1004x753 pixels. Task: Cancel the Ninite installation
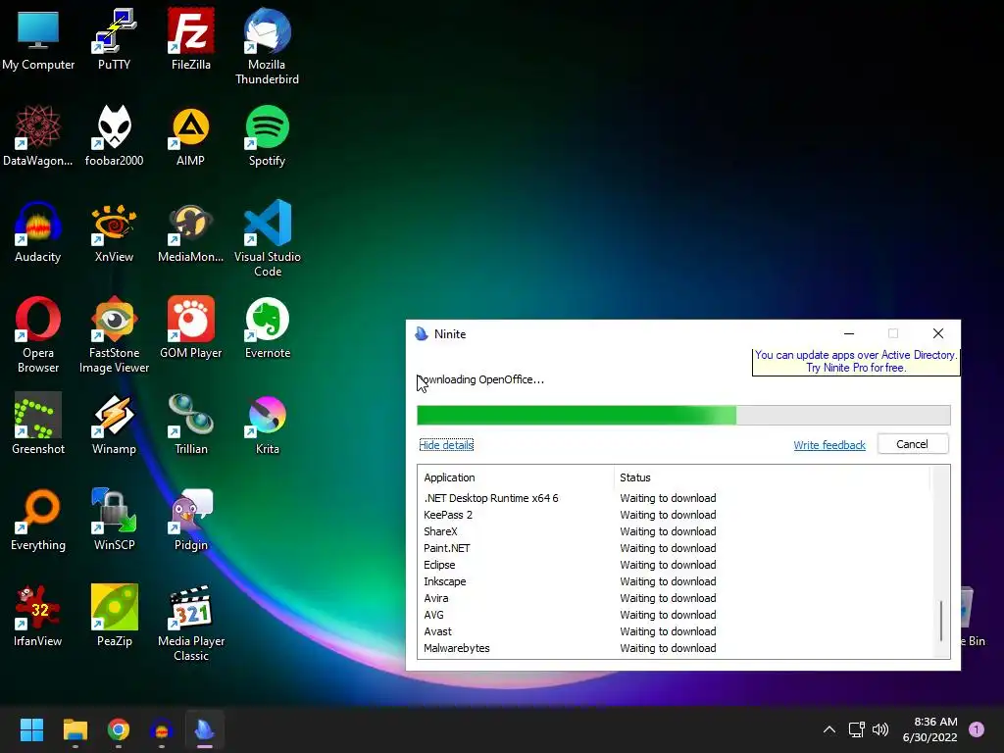click(x=913, y=444)
